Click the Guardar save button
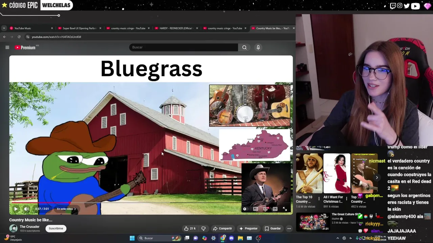The height and width of the screenshot is (243, 433). click(273, 228)
